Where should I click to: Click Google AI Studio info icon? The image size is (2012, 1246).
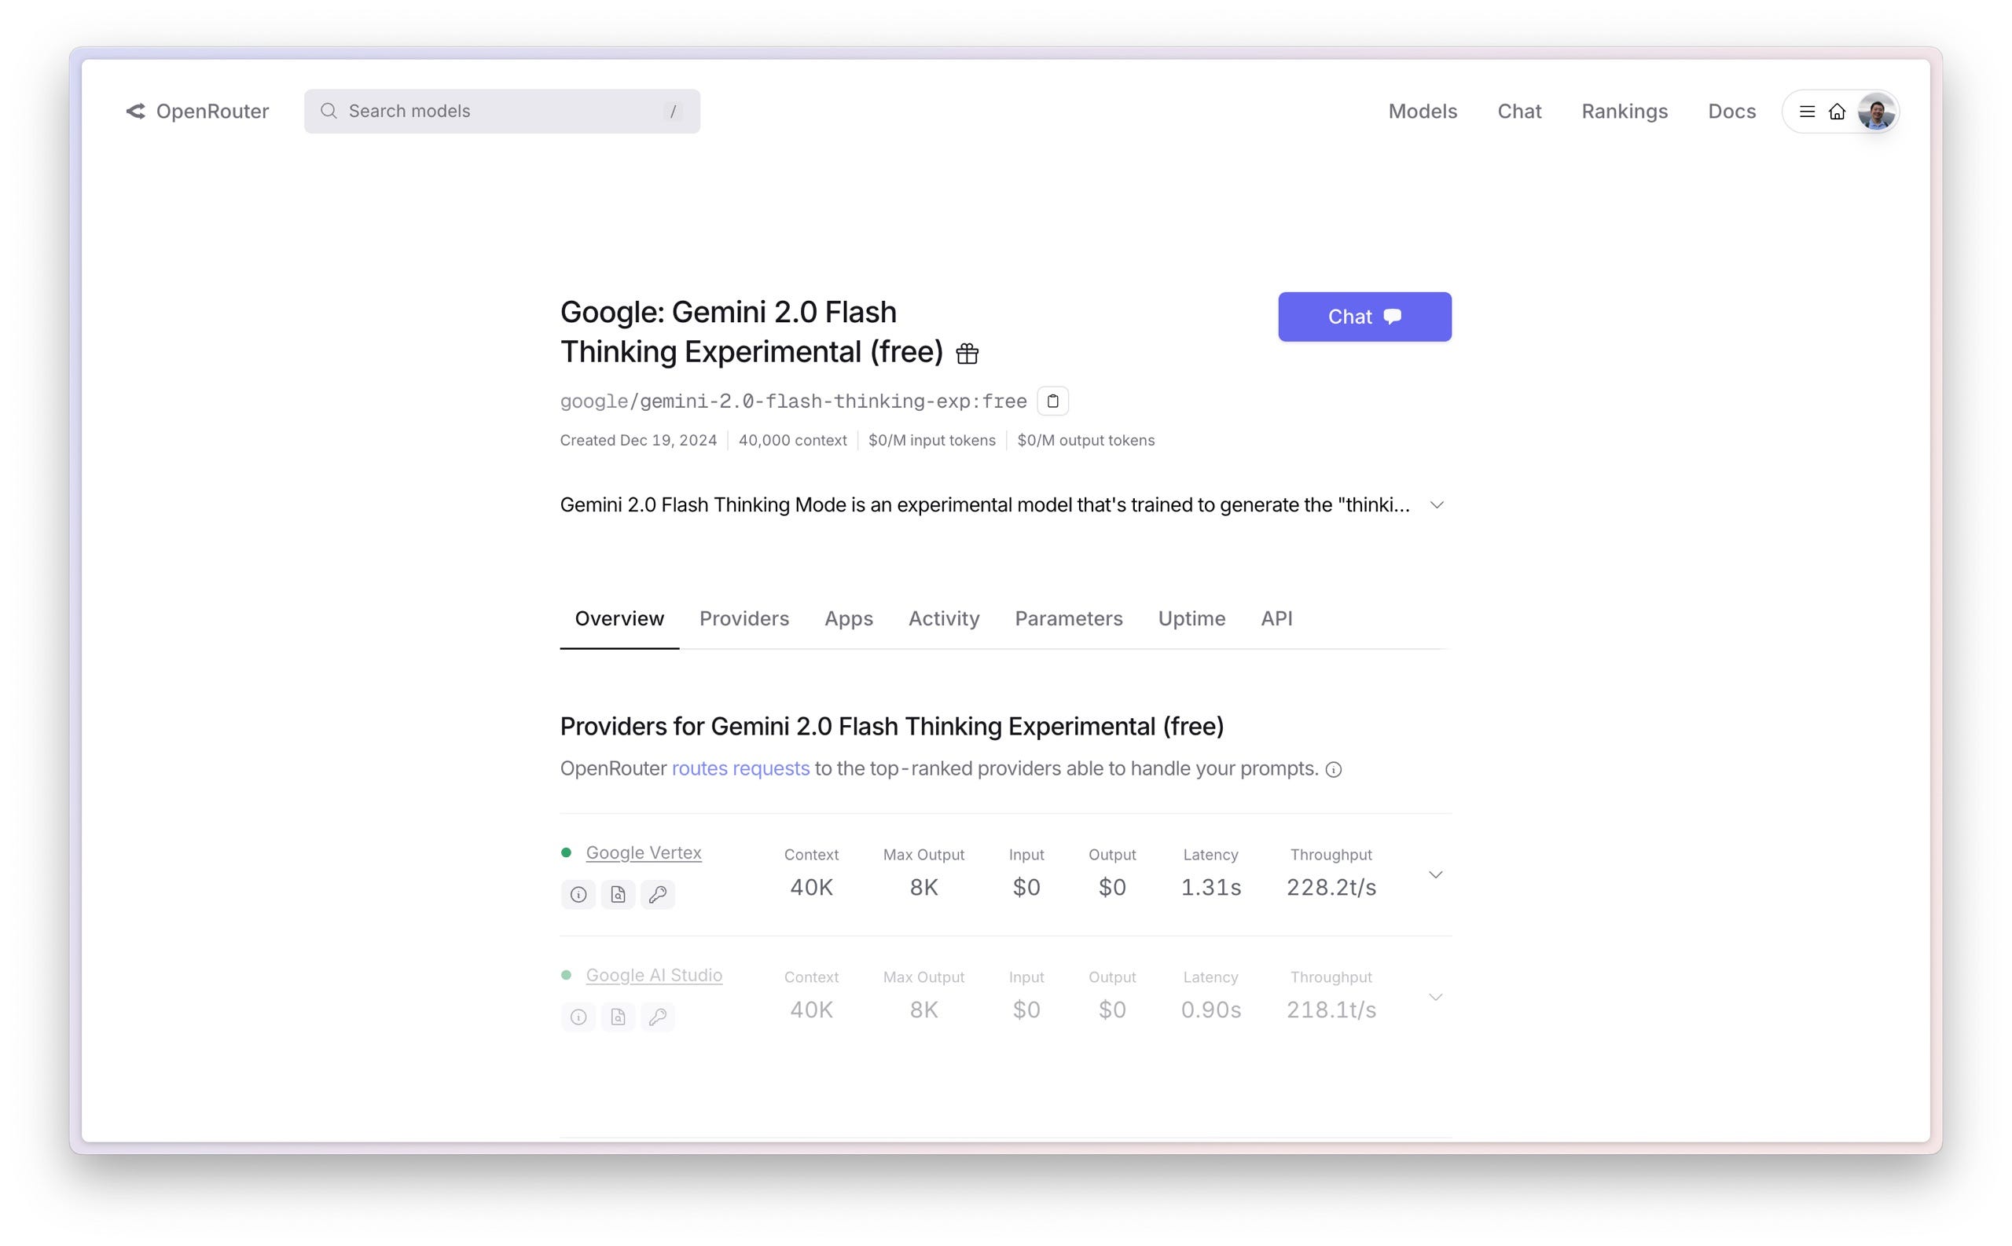click(x=578, y=1017)
